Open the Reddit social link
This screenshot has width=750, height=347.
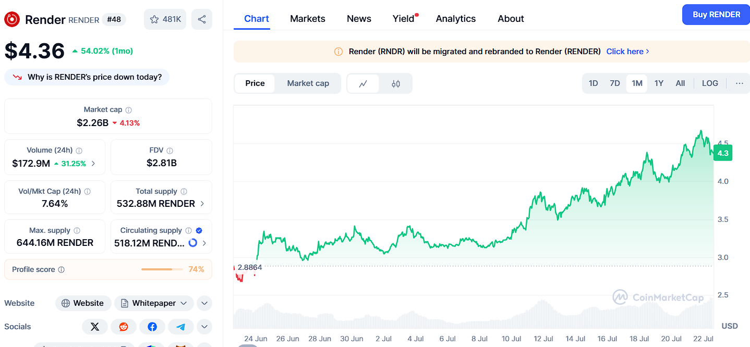coord(124,327)
